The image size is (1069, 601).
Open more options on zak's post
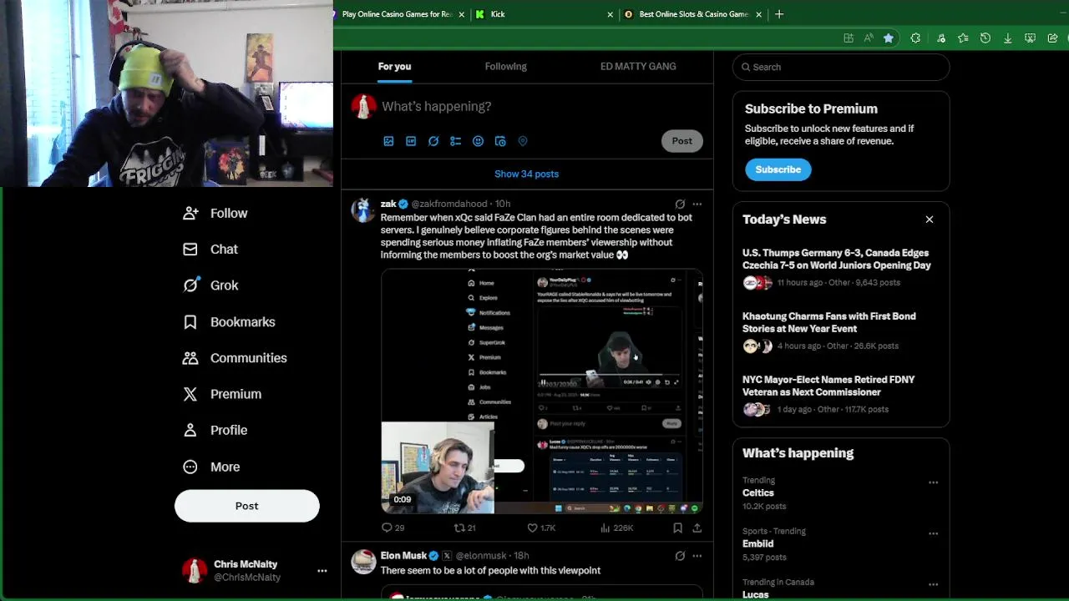pos(697,204)
